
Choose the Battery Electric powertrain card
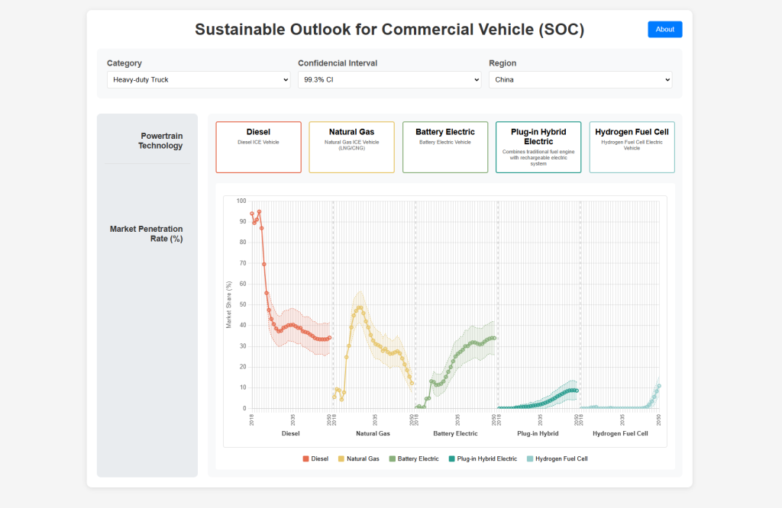(445, 146)
